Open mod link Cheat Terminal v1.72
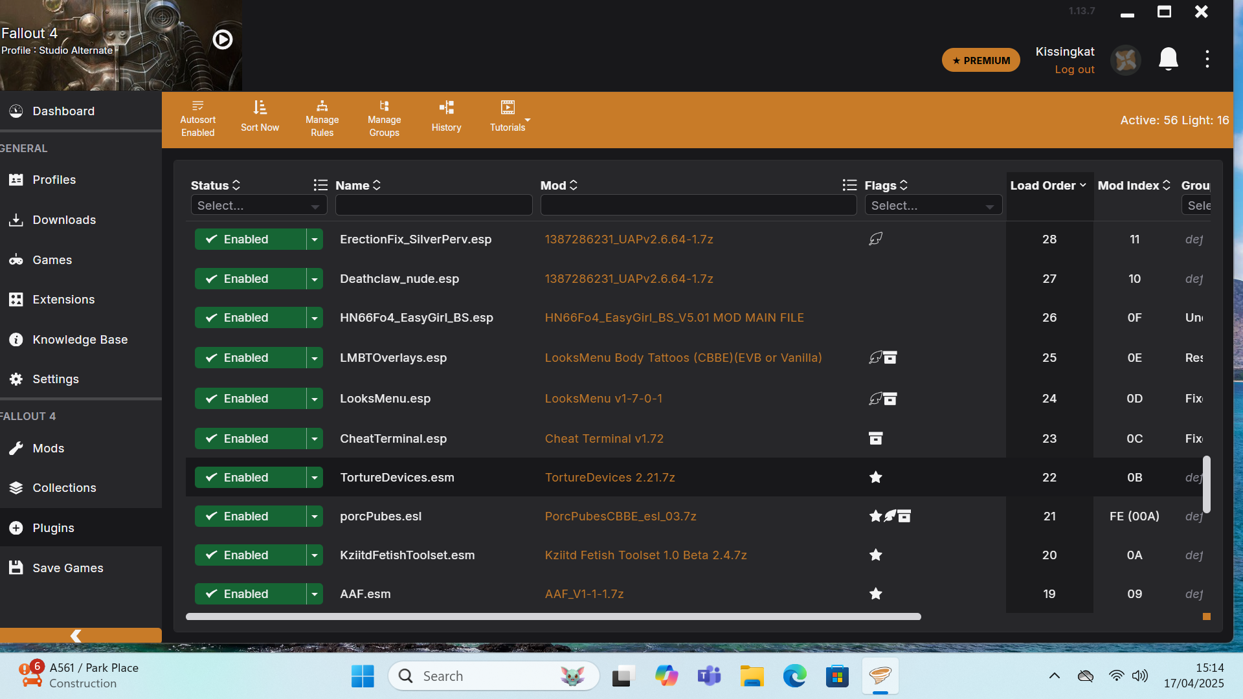 (604, 439)
